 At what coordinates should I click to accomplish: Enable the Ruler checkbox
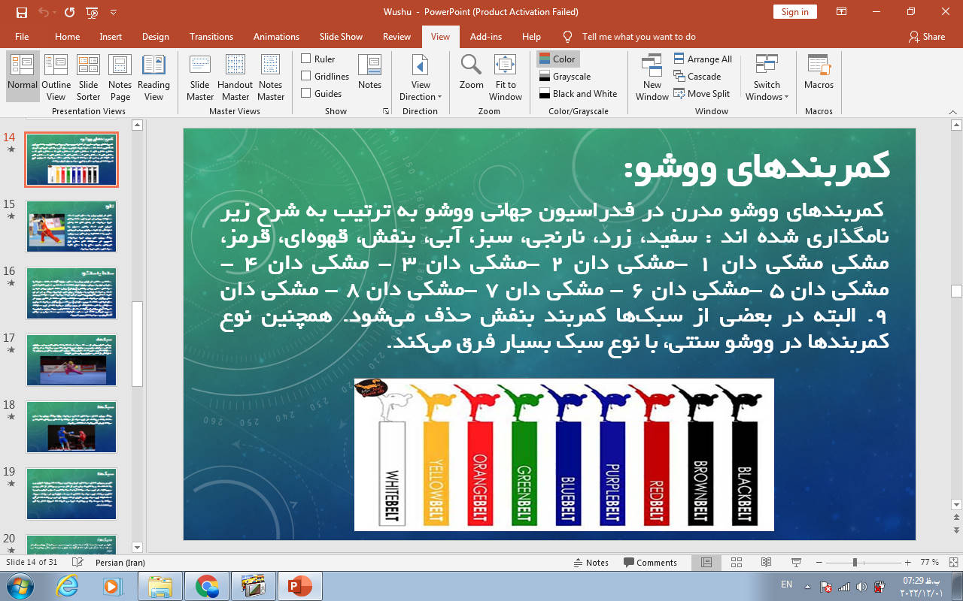point(306,59)
